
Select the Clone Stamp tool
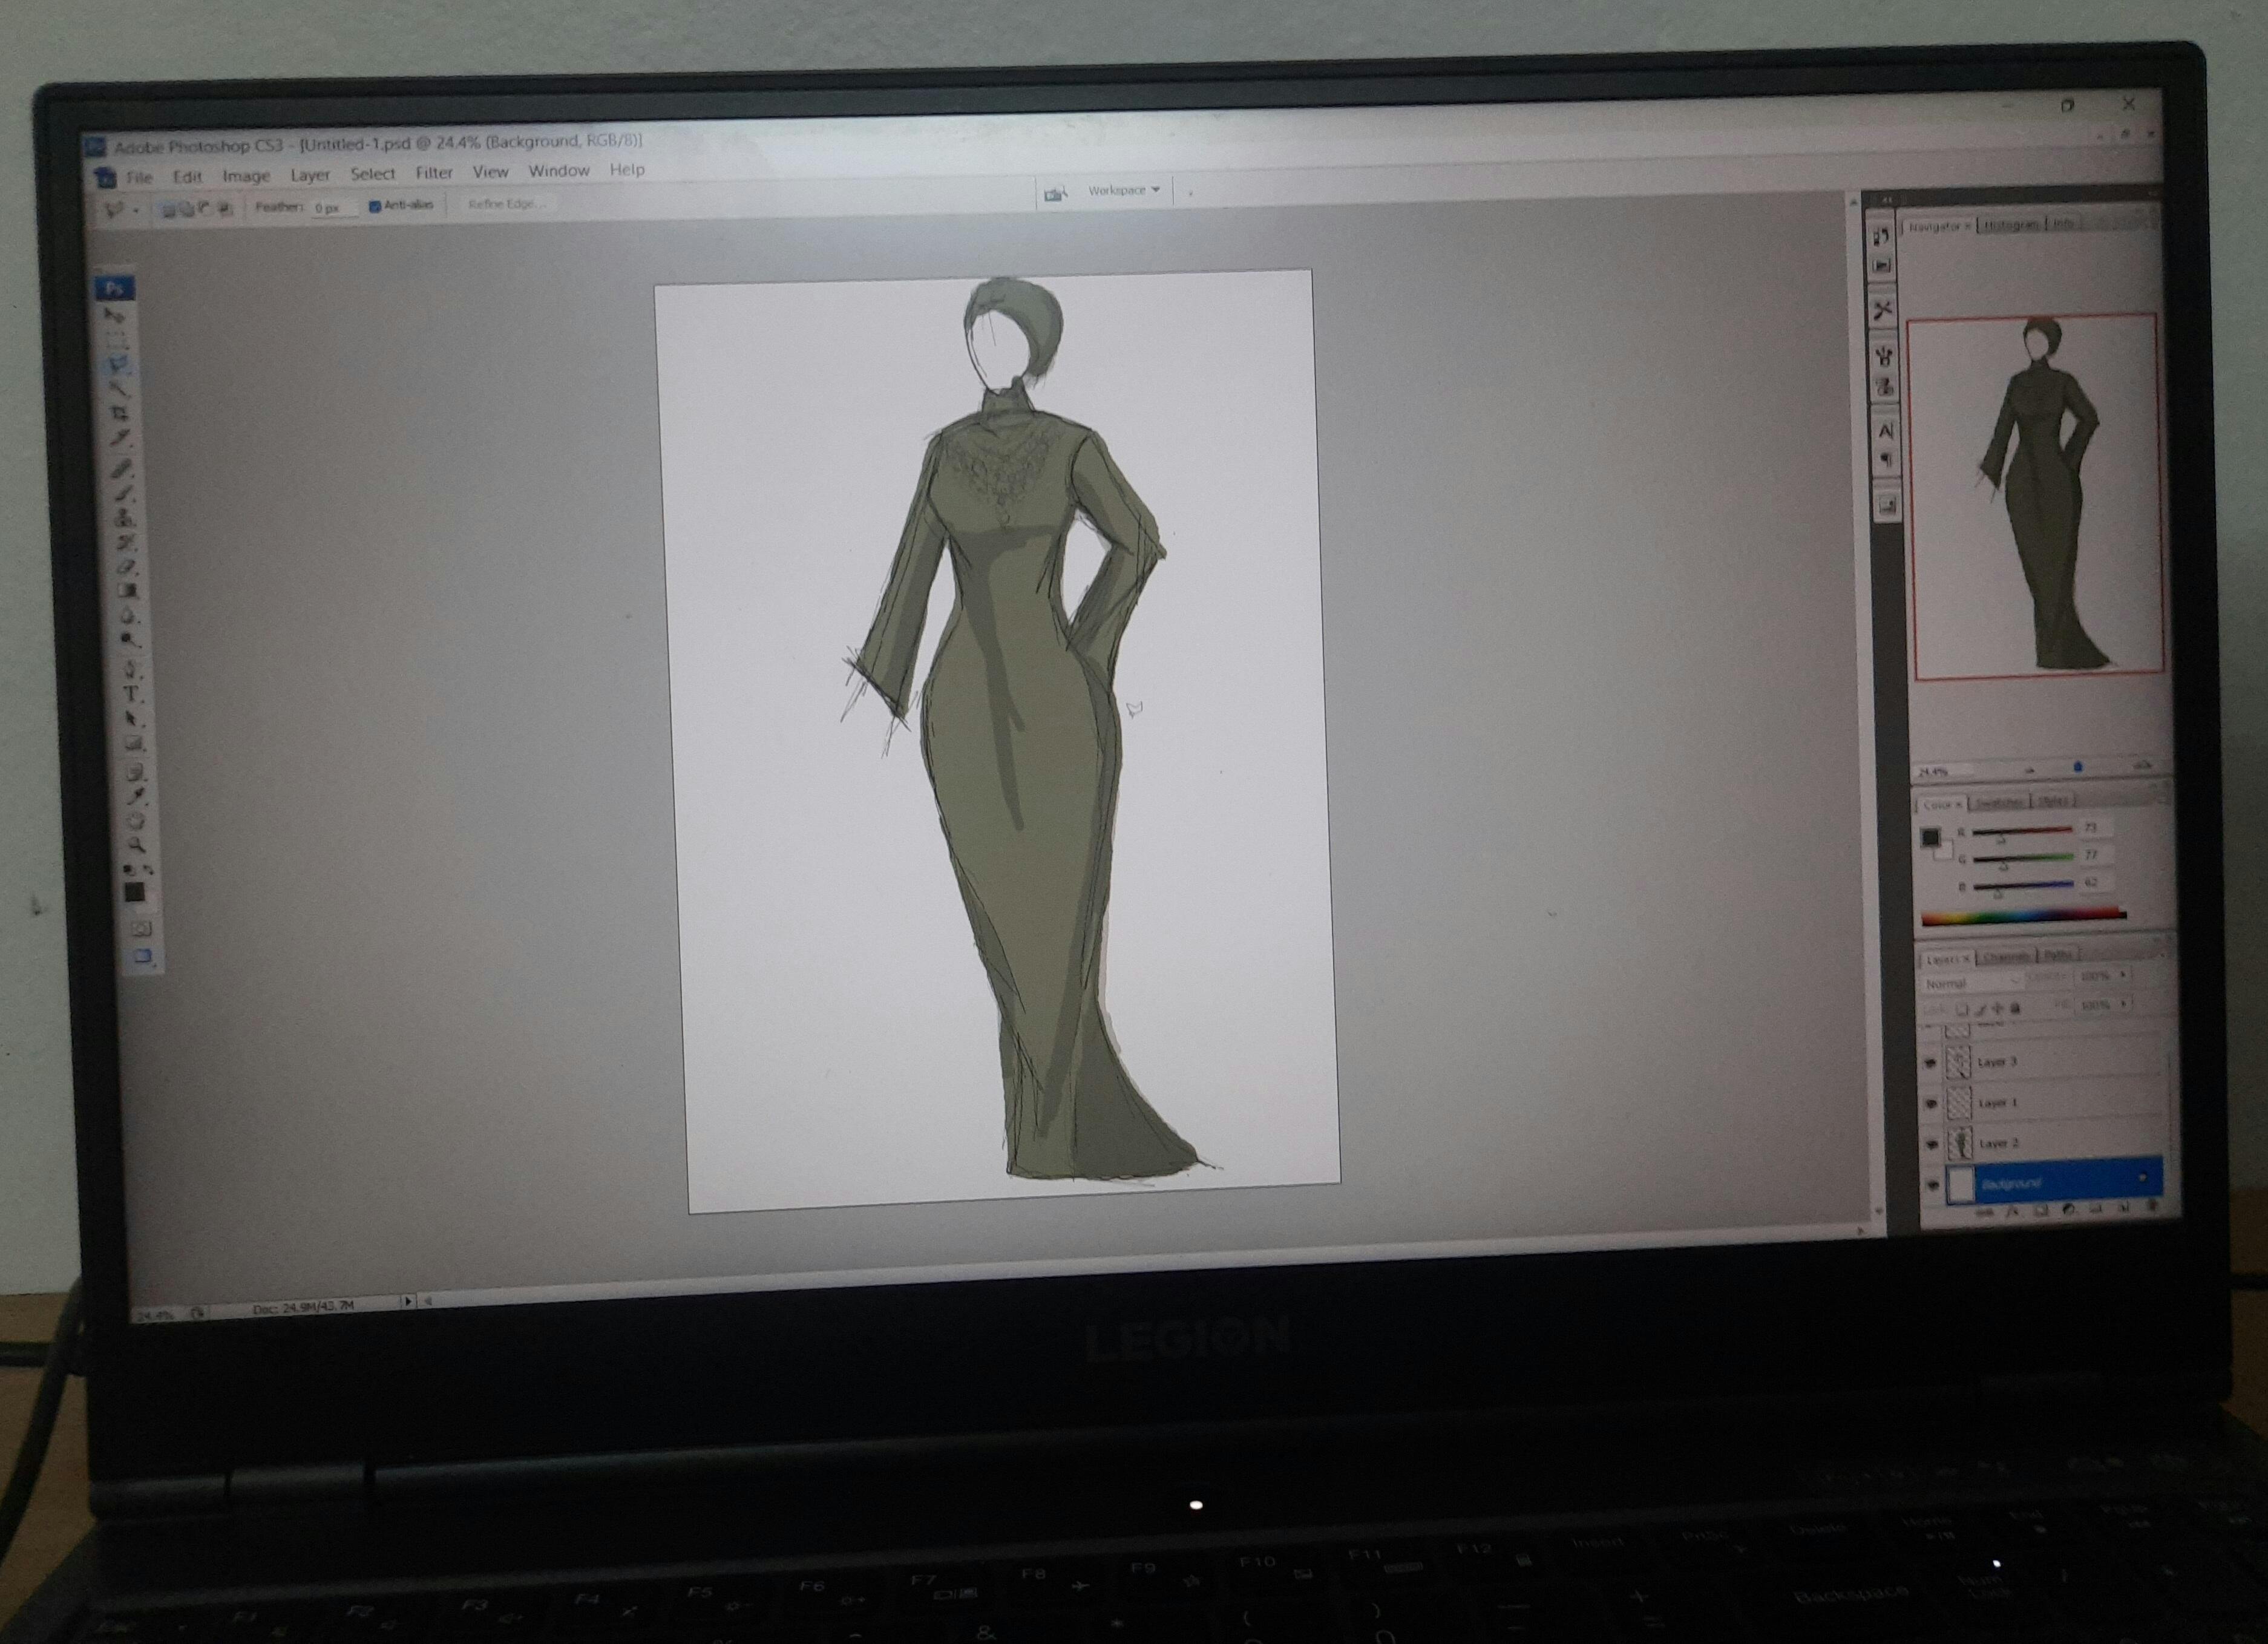pos(124,518)
